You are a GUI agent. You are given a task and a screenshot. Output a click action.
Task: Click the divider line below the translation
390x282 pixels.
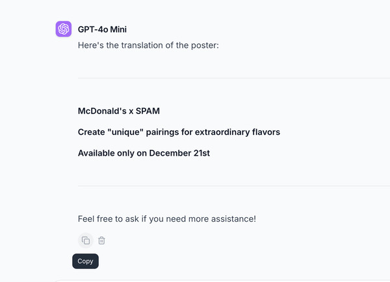pyautogui.click(x=234, y=186)
